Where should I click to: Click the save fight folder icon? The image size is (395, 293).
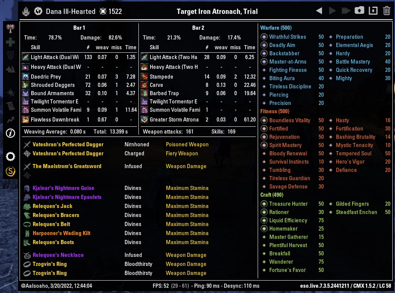point(360,11)
